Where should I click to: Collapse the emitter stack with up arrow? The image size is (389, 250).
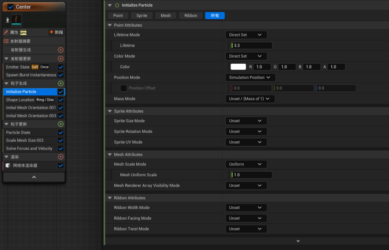[x=34, y=177]
